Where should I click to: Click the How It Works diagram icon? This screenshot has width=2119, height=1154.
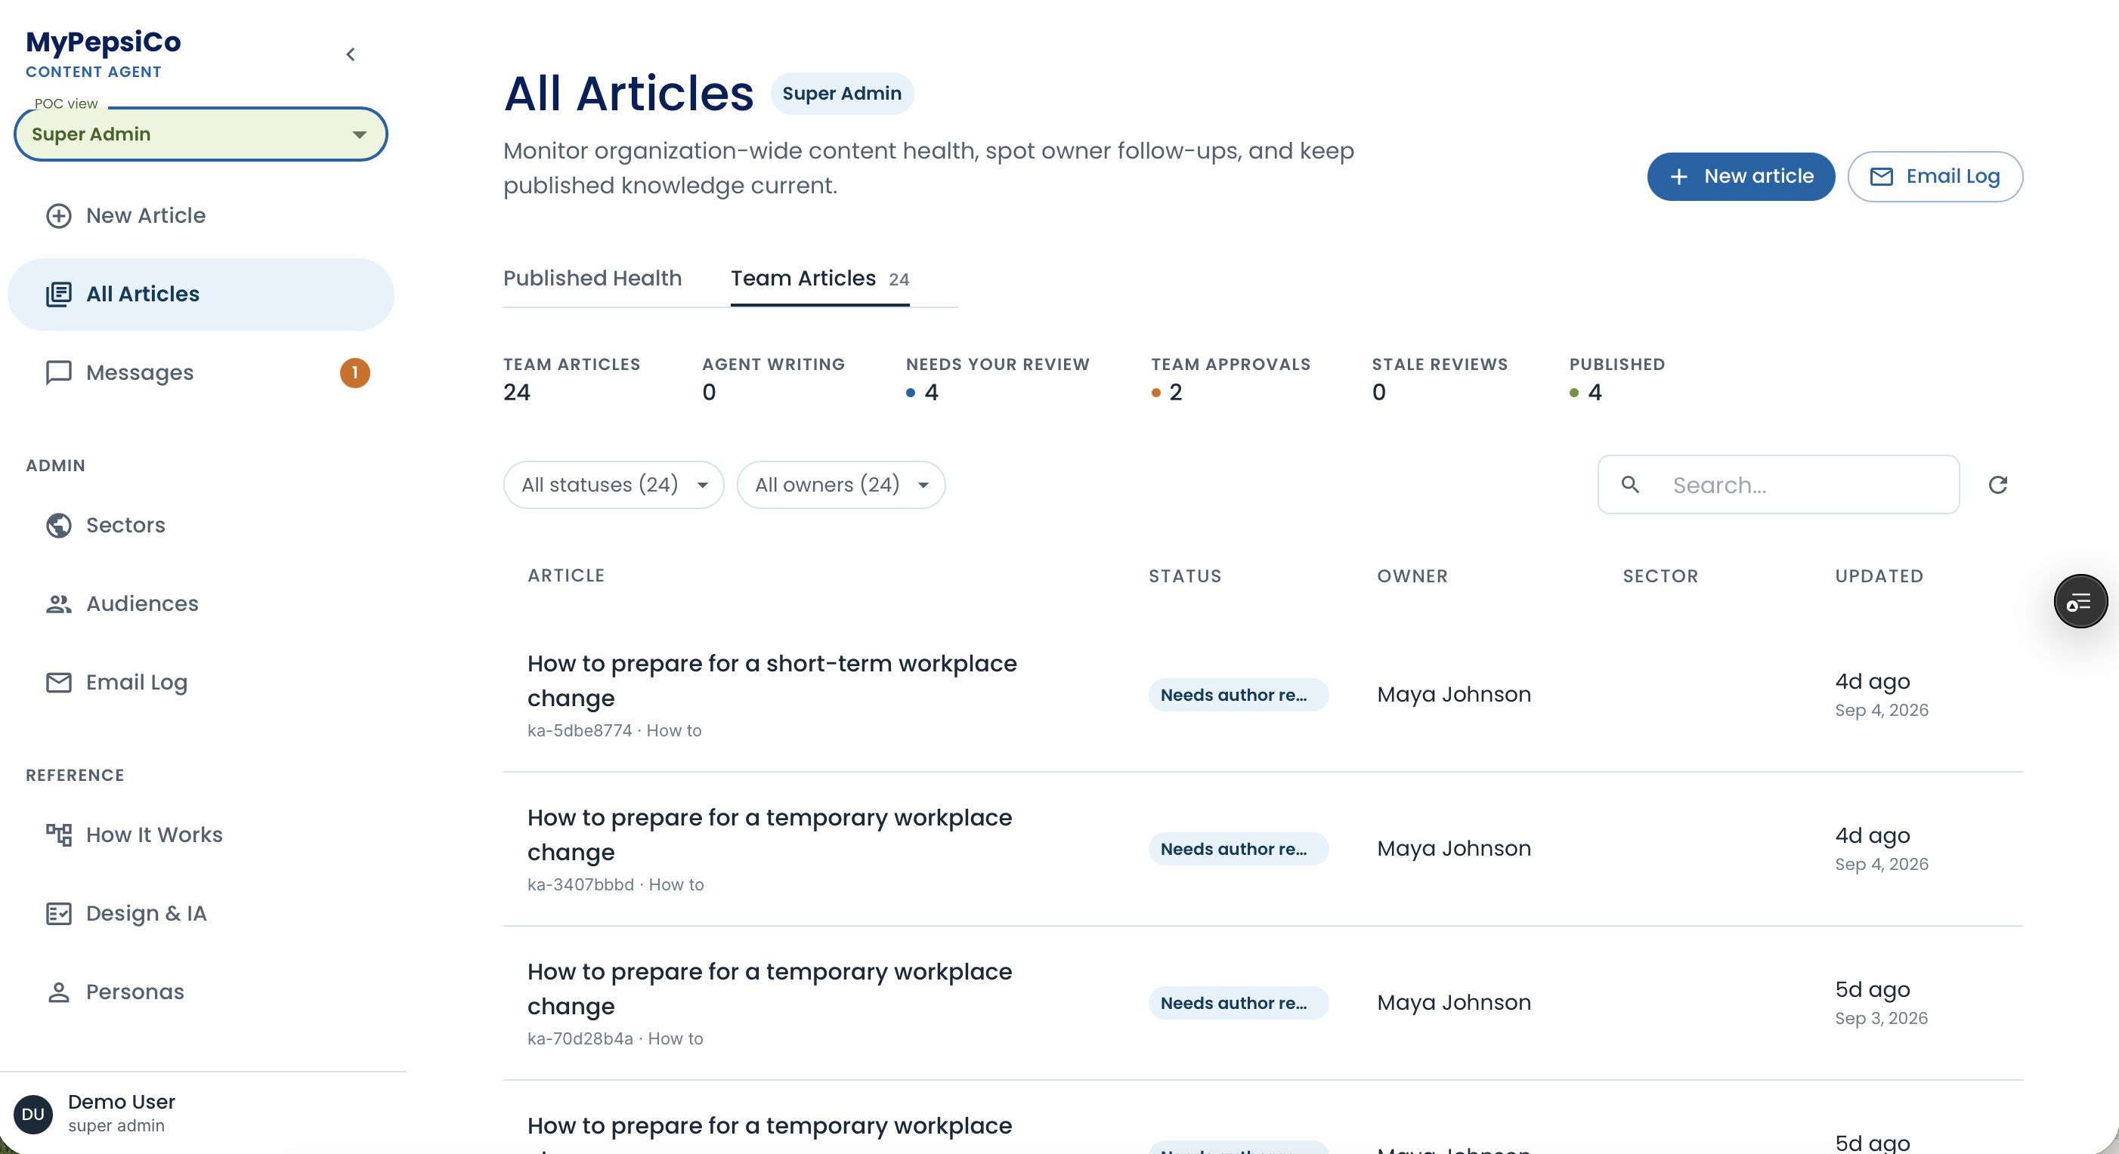coord(58,835)
